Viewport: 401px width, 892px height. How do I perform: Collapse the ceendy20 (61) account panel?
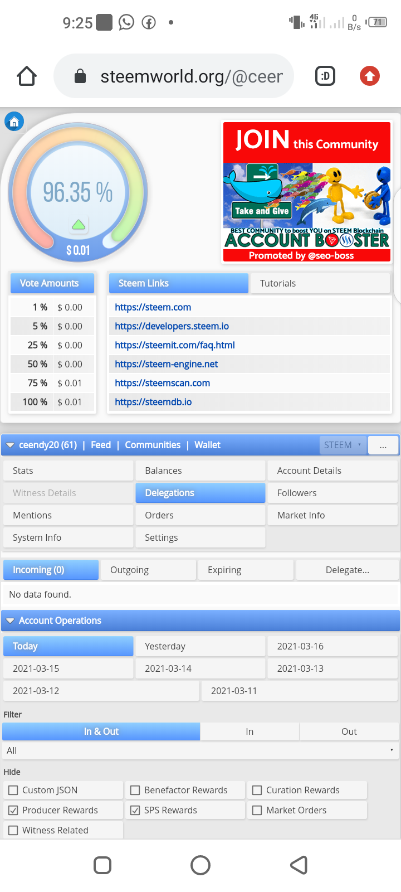10,445
